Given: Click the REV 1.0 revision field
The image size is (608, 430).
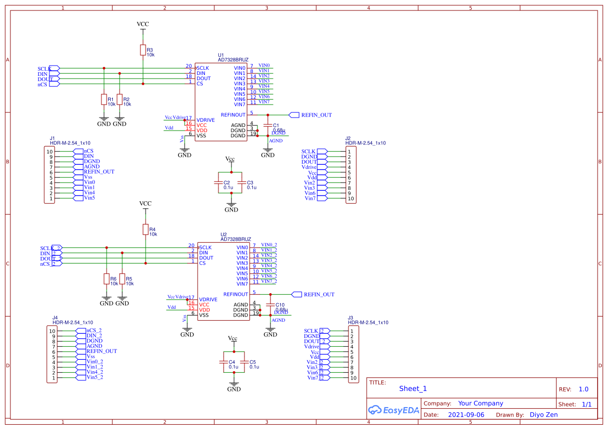Looking at the screenshot, I should [x=583, y=388].
